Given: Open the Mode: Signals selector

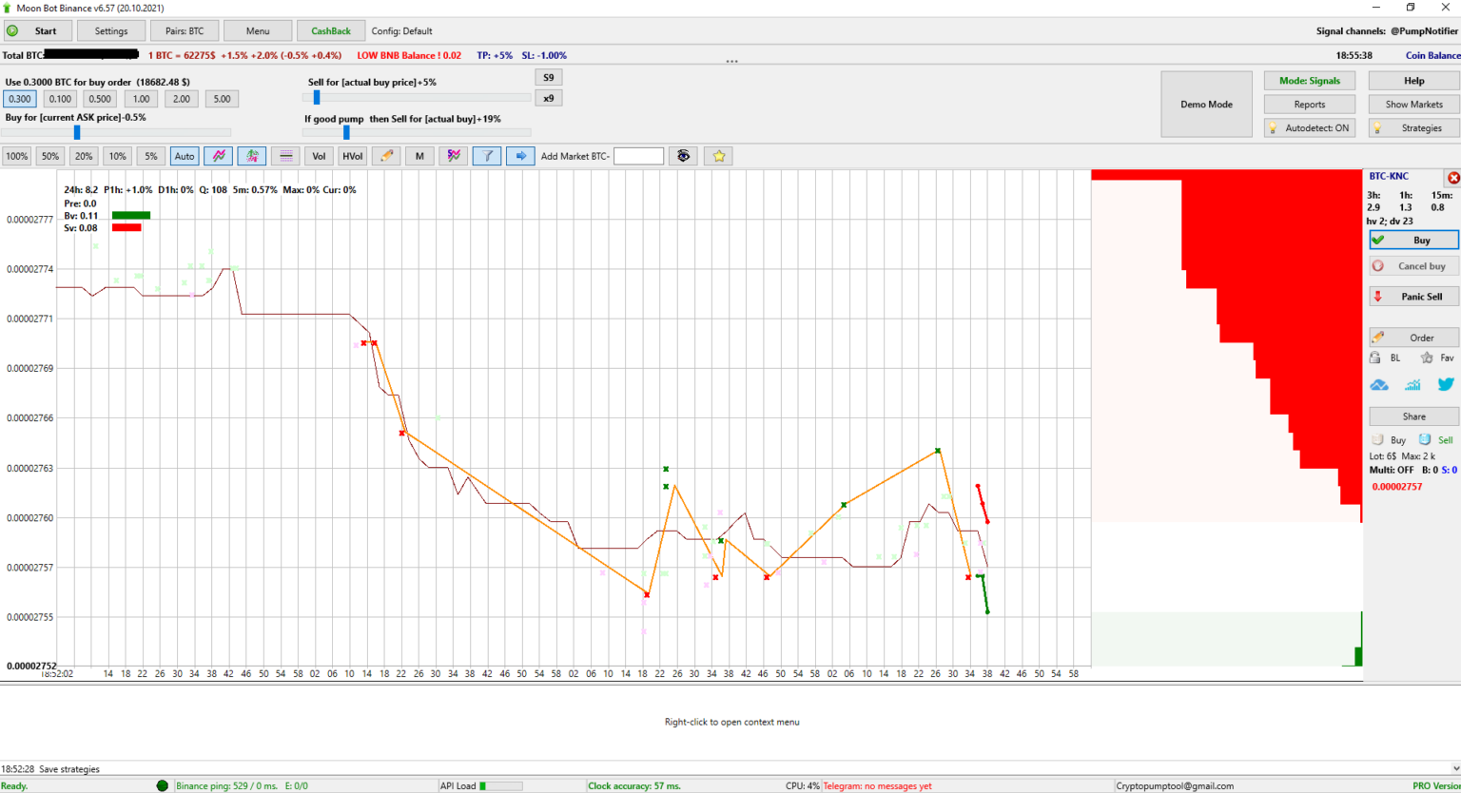Looking at the screenshot, I should pyautogui.click(x=1310, y=81).
